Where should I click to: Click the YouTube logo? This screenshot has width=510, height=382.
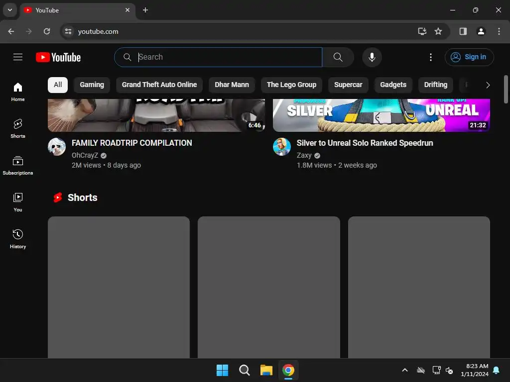click(58, 57)
